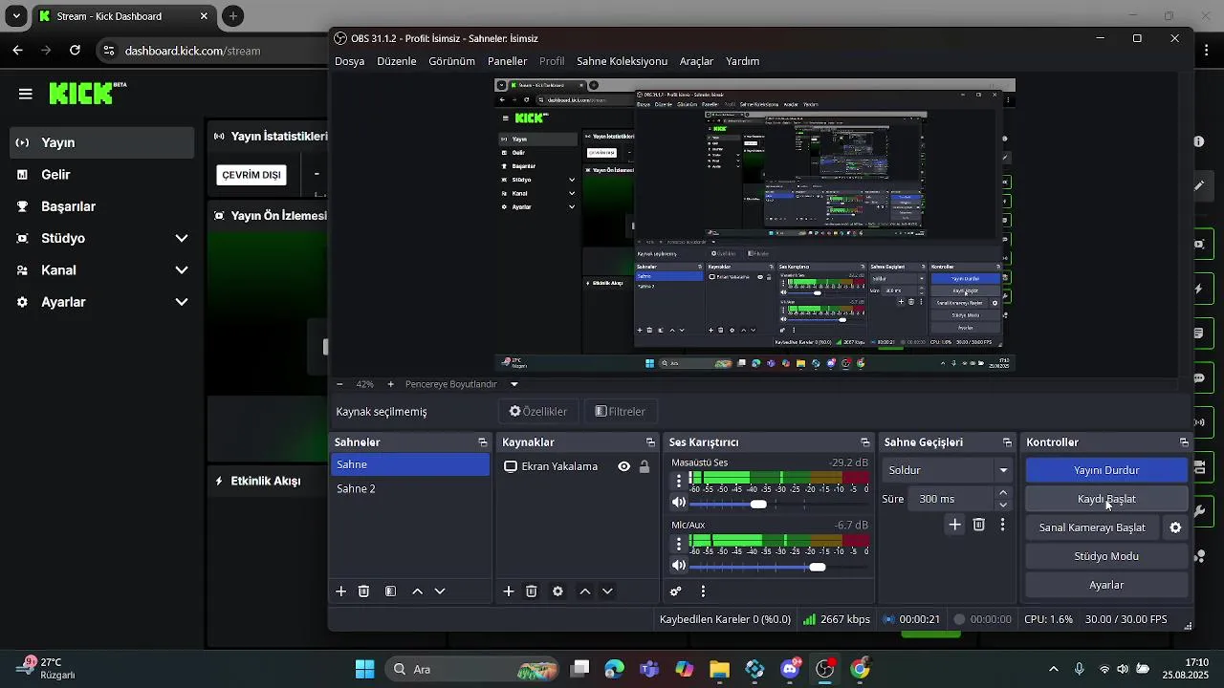Move the scene down in Sahneler panel
1224x688 pixels.
(x=440, y=591)
